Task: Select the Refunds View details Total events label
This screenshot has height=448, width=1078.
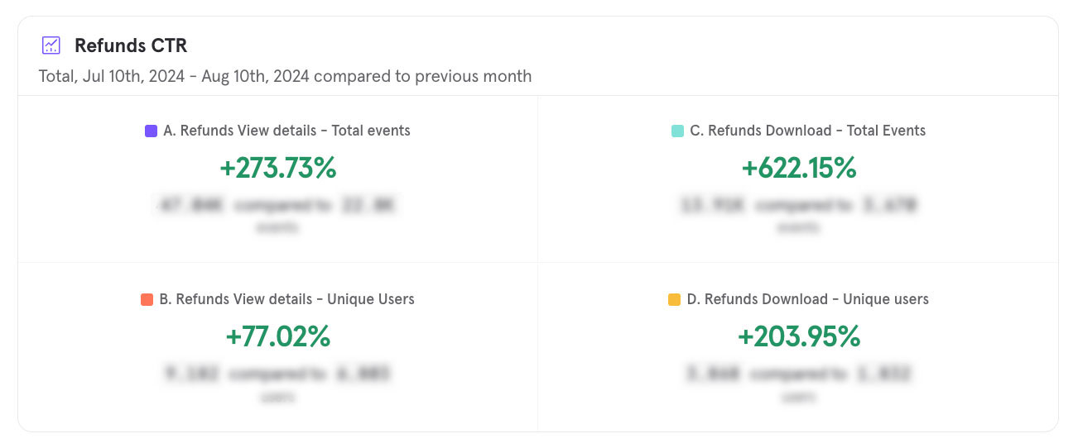Action: (286, 131)
